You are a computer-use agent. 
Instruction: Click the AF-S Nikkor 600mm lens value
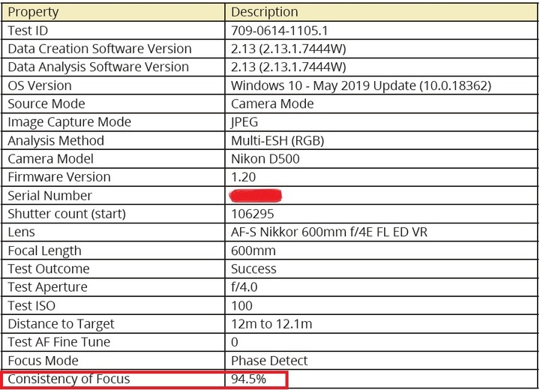pyautogui.click(x=329, y=232)
